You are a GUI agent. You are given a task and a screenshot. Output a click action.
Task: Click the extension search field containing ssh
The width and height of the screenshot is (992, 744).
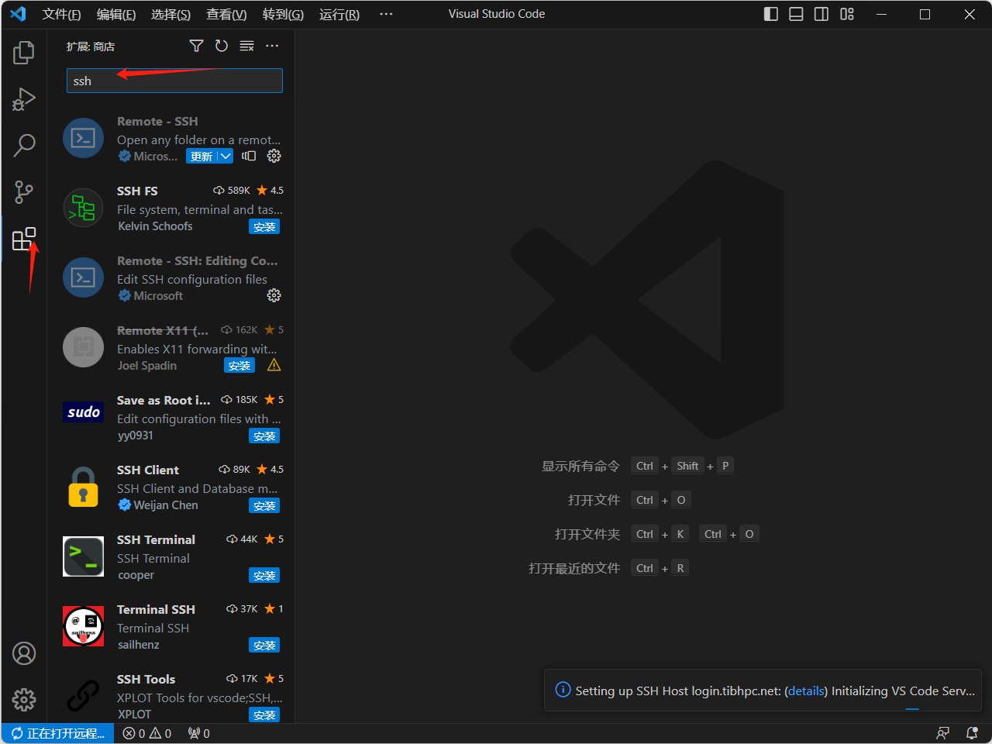point(174,81)
